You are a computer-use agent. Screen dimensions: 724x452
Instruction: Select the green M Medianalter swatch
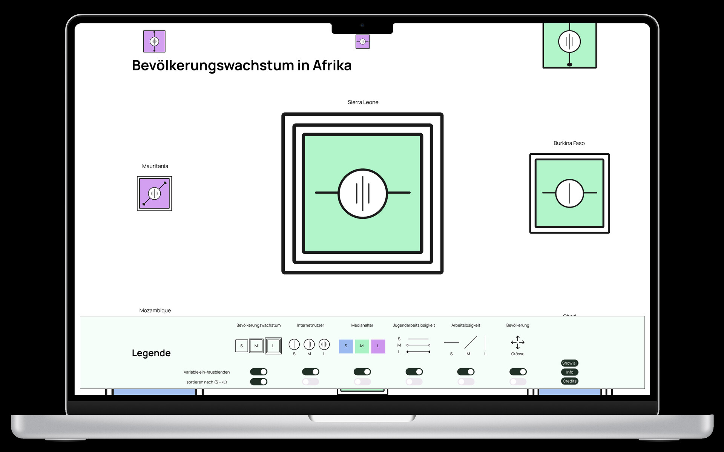click(362, 346)
